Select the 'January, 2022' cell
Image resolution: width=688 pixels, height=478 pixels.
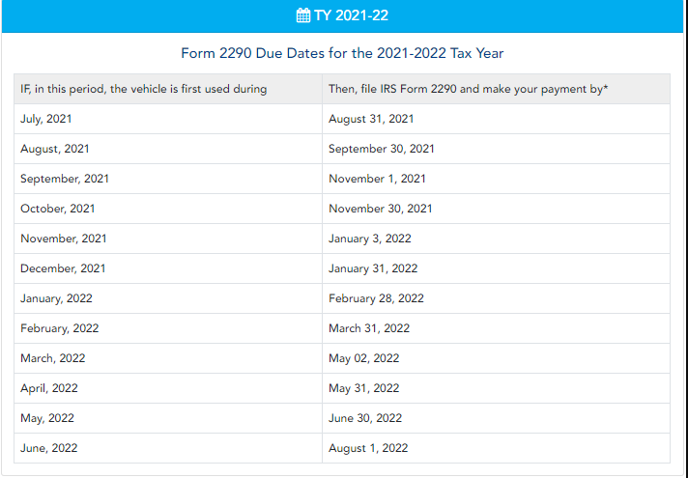coord(168,298)
